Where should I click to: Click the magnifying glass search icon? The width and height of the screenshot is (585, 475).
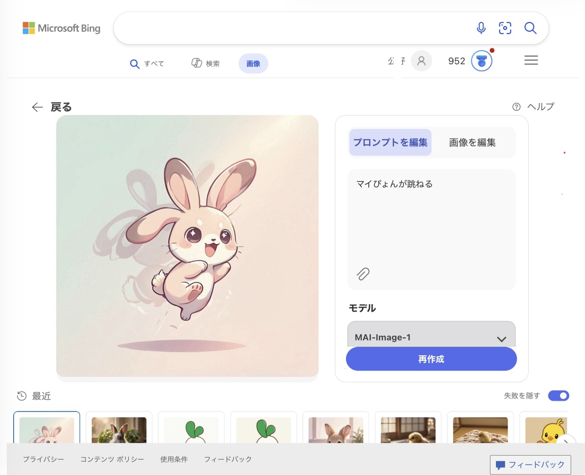pos(530,28)
